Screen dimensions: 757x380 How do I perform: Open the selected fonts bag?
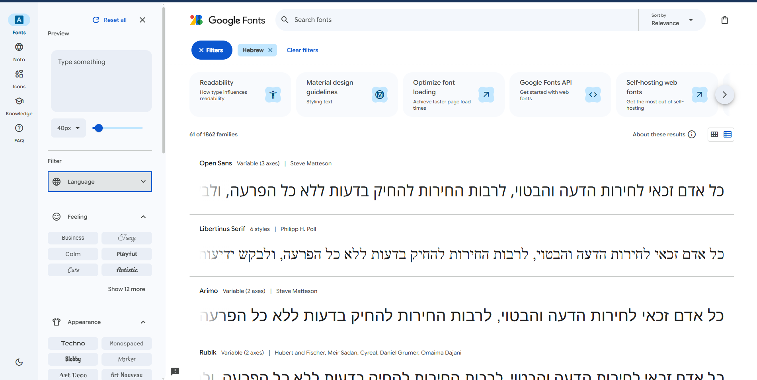pyautogui.click(x=725, y=19)
